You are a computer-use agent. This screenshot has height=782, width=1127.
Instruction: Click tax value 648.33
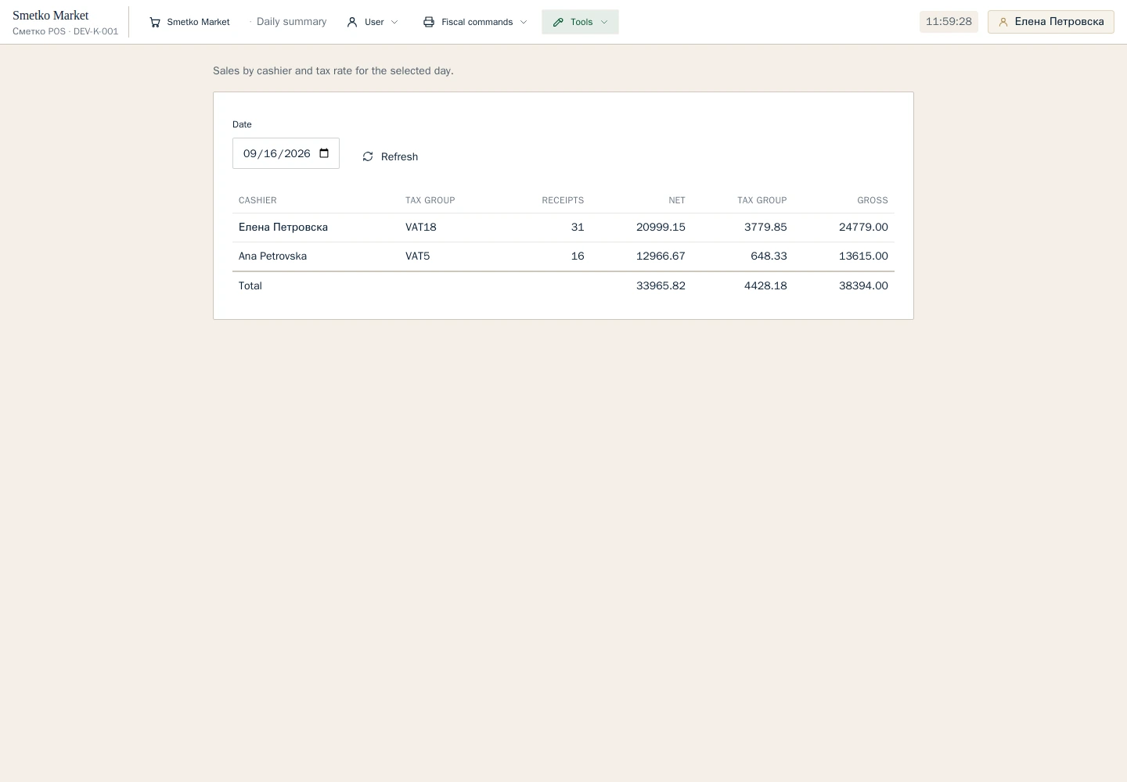769,256
